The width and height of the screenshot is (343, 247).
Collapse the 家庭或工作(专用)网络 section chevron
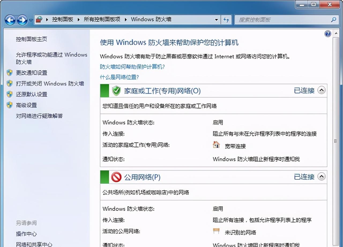click(x=322, y=90)
